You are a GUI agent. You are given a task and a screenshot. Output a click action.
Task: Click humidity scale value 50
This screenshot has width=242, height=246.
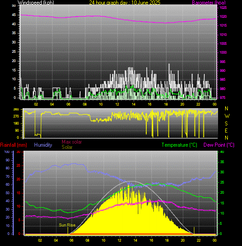click(8, 193)
